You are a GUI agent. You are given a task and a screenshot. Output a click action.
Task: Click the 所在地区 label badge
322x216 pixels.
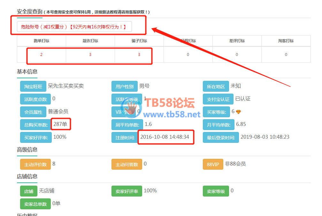pyautogui.click(x=216, y=87)
